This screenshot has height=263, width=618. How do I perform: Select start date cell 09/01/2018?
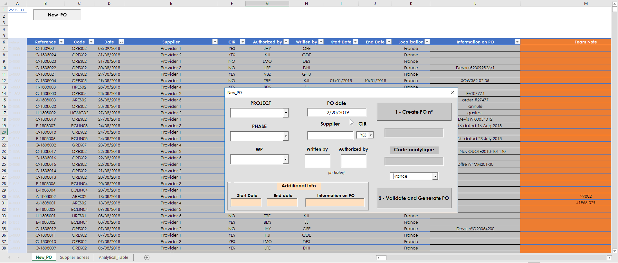pos(341,80)
